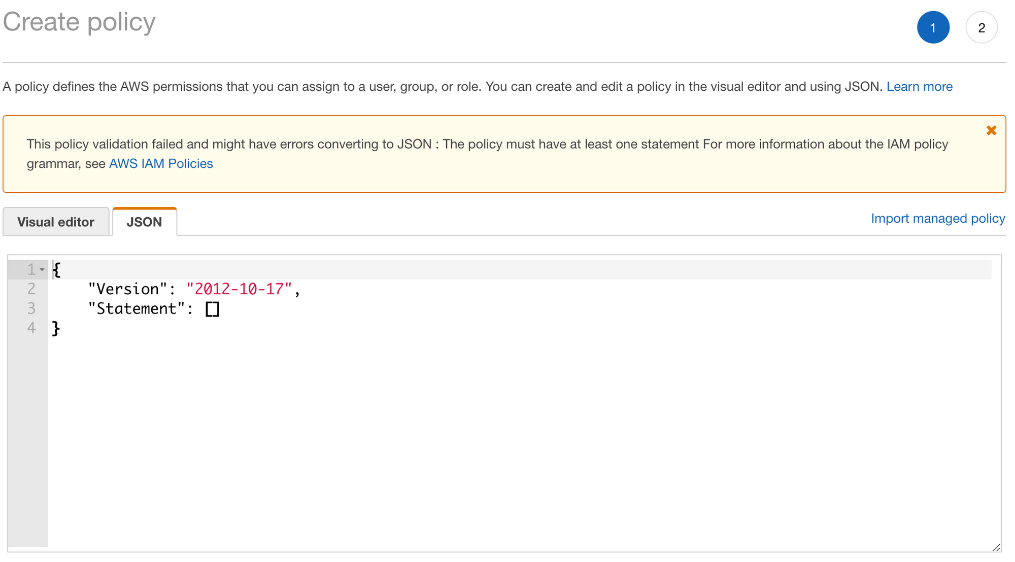This screenshot has height=562, width=1015.
Task: Go to step 1 circle indicator
Action: point(932,27)
